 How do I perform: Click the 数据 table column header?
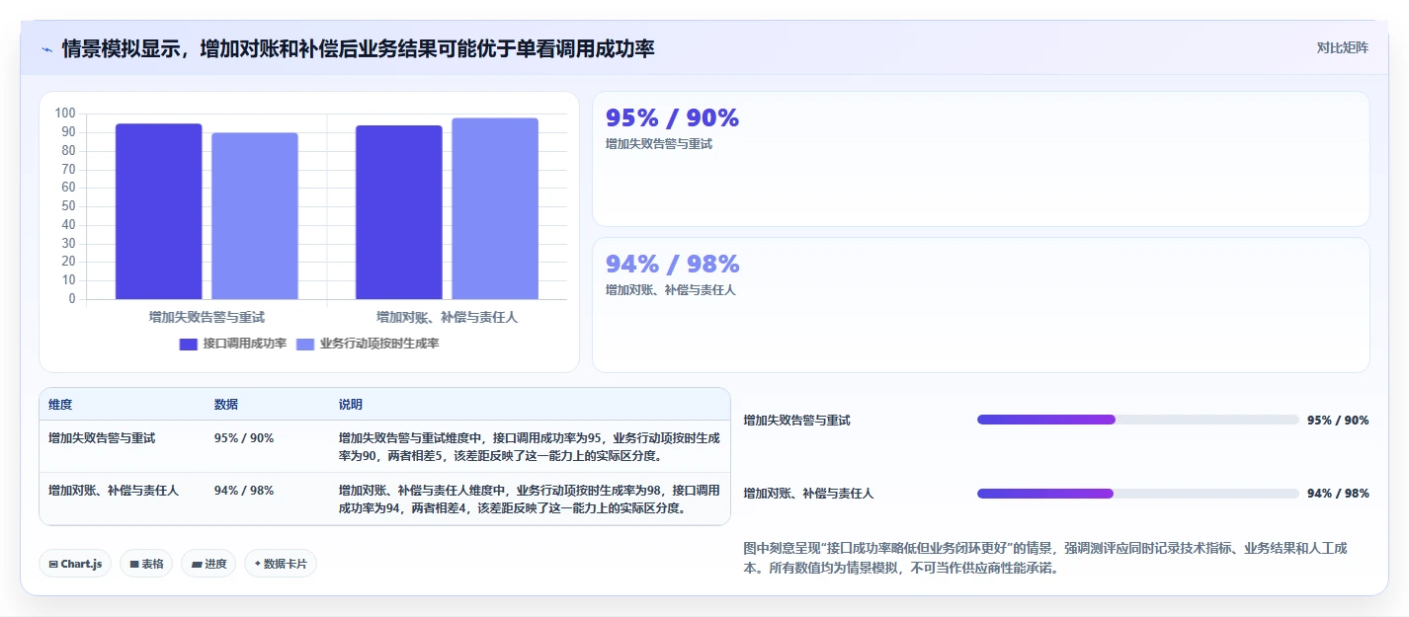(x=225, y=405)
